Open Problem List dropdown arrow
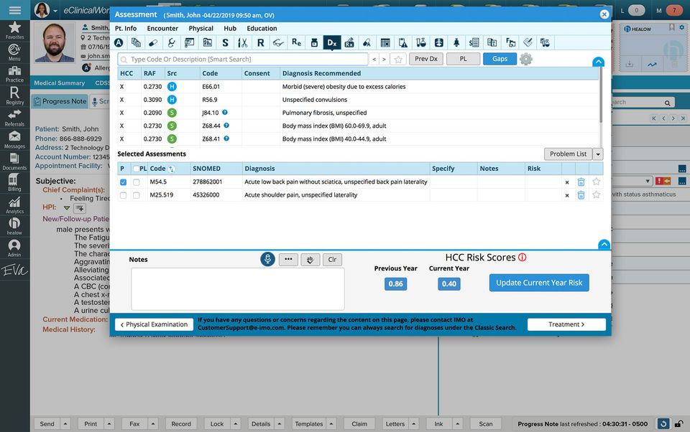The height and width of the screenshot is (432, 690). tap(598, 154)
